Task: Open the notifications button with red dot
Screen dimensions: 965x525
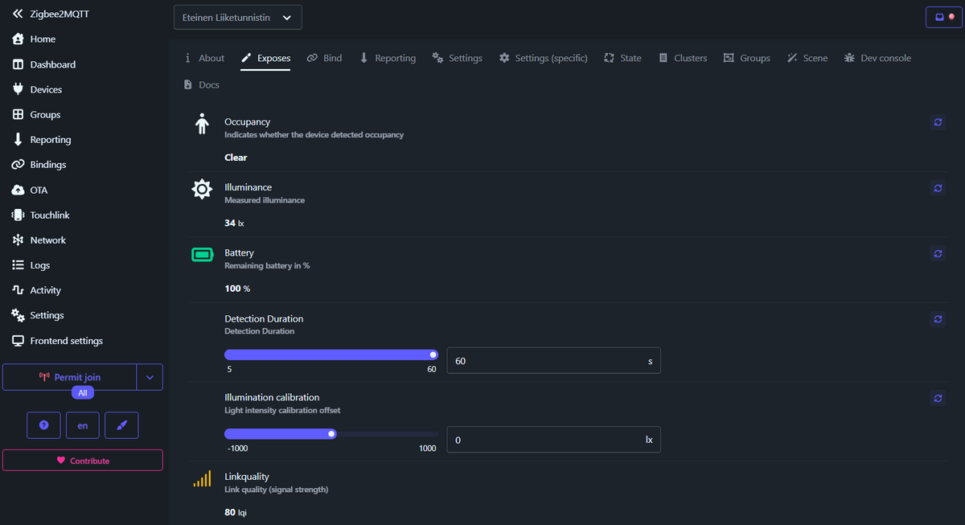Action: 944,17
